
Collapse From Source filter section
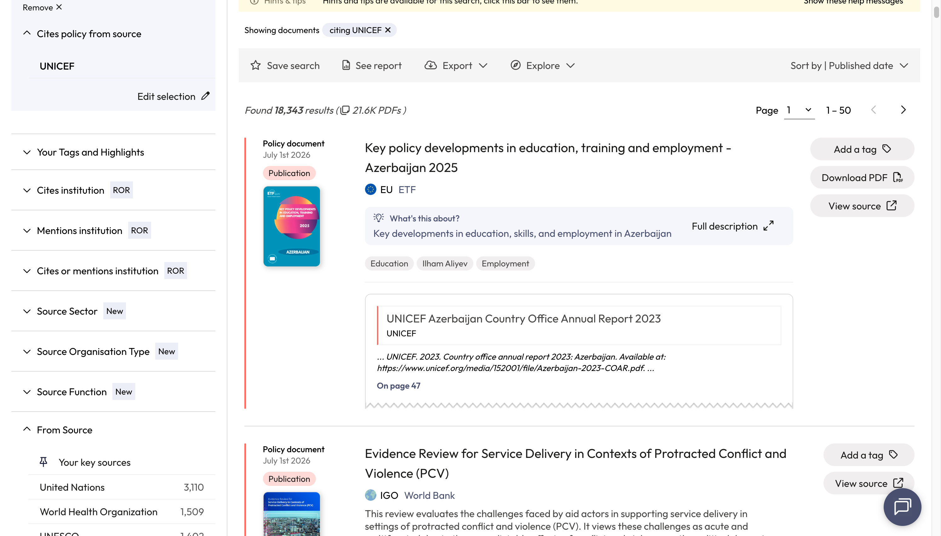point(27,429)
